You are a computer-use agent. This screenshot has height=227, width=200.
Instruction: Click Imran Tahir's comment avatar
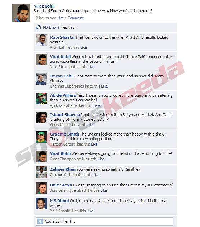coord(41,79)
